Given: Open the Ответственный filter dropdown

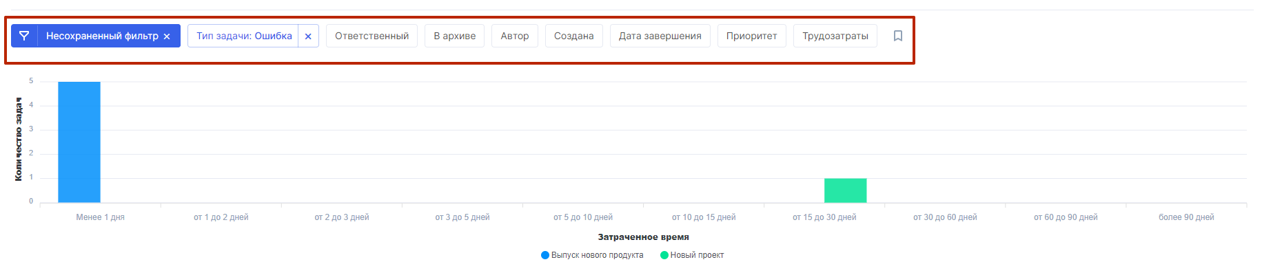Looking at the screenshot, I should click(372, 36).
